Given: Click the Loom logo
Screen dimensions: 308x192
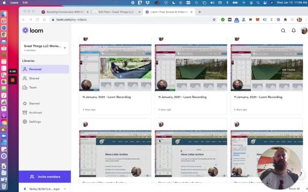Looking at the screenshot, I should (x=32, y=30).
